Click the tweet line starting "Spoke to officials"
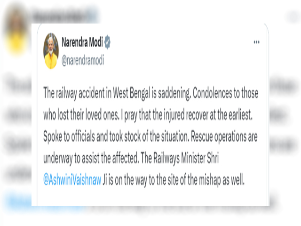 point(150,137)
